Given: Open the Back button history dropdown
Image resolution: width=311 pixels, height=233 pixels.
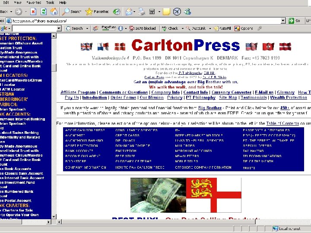Looking at the screenshot, I should (x=11, y=12).
